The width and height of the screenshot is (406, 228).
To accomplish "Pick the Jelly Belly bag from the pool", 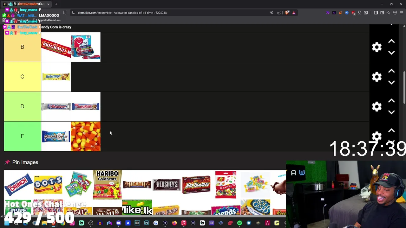I will (226, 185).
